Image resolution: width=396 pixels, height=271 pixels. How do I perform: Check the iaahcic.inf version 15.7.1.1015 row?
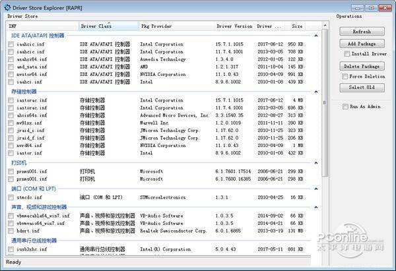click(x=11, y=44)
